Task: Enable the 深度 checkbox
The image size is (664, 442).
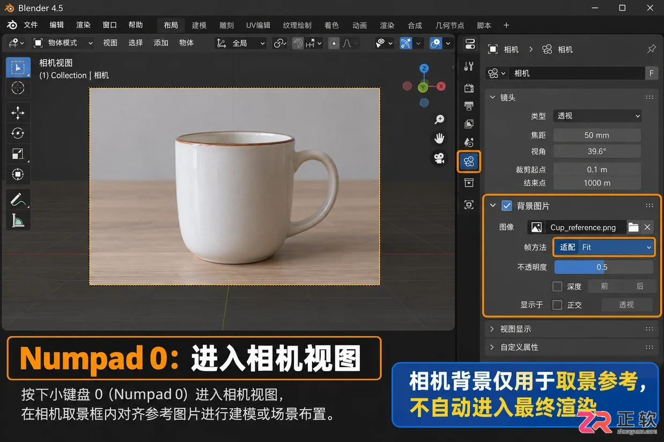Action: [x=557, y=287]
